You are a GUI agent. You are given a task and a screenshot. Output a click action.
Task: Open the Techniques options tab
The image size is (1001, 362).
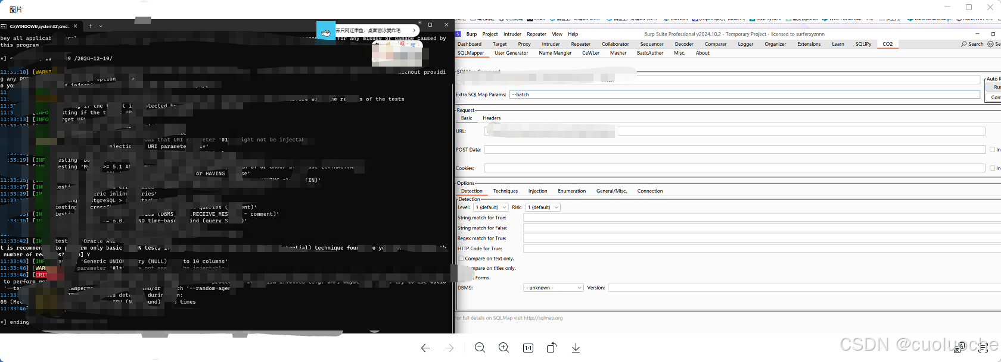(505, 191)
